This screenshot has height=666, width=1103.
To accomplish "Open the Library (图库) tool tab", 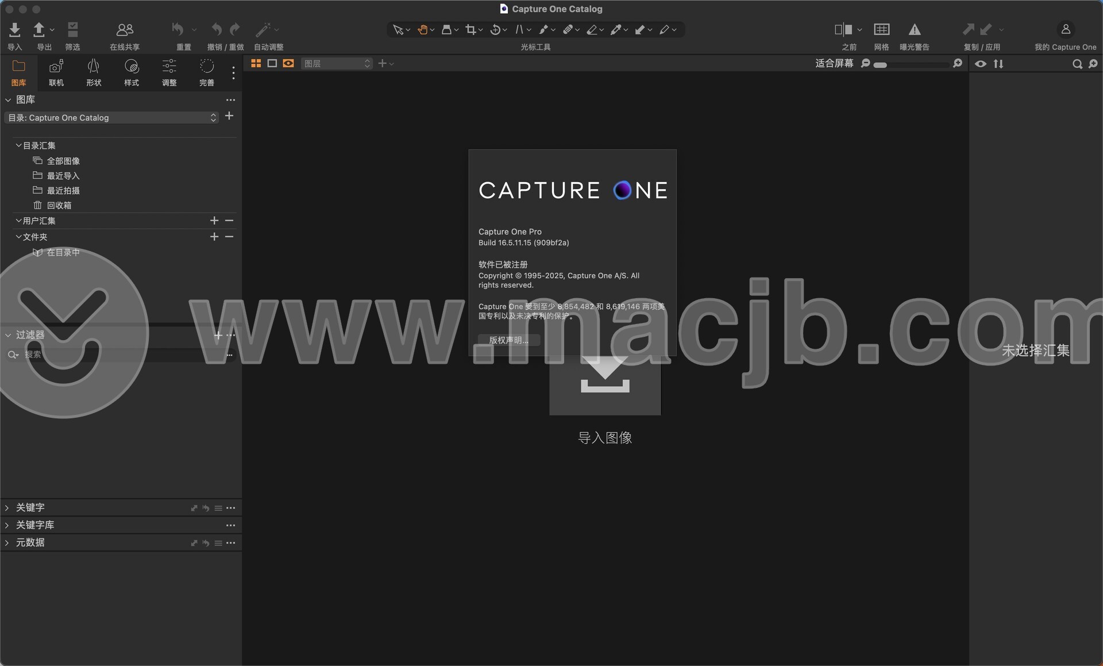I will point(19,72).
